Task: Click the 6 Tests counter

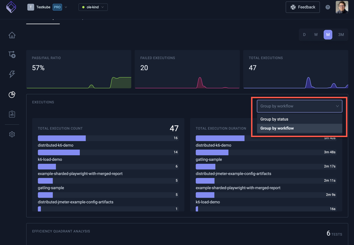Action: pos(334,233)
